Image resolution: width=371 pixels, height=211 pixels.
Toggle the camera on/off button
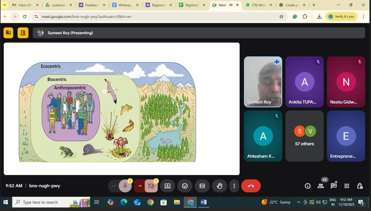[151, 186]
